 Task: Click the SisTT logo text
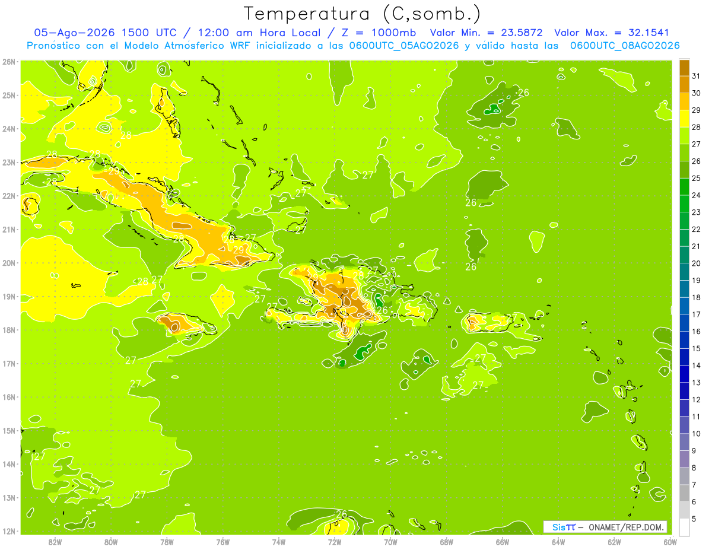(563, 527)
